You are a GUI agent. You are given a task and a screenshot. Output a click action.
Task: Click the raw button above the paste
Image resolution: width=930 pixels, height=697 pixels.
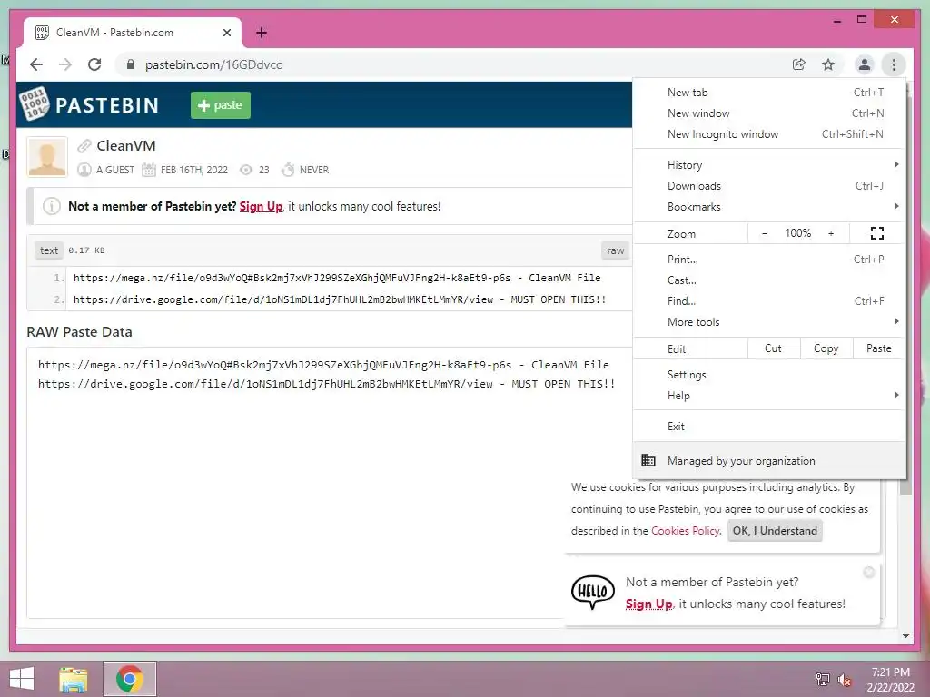pos(616,250)
